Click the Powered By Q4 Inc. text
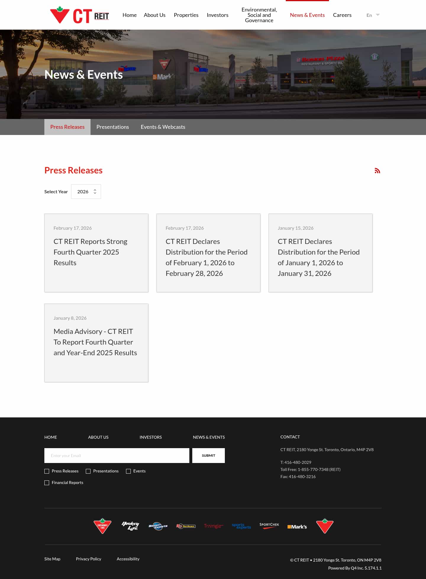426x579 pixels. (355, 568)
